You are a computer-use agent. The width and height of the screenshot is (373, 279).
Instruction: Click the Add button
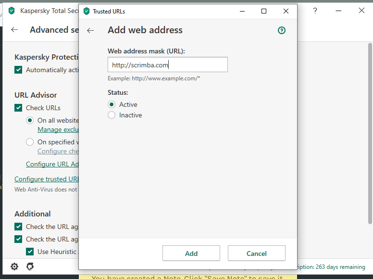tap(191, 254)
